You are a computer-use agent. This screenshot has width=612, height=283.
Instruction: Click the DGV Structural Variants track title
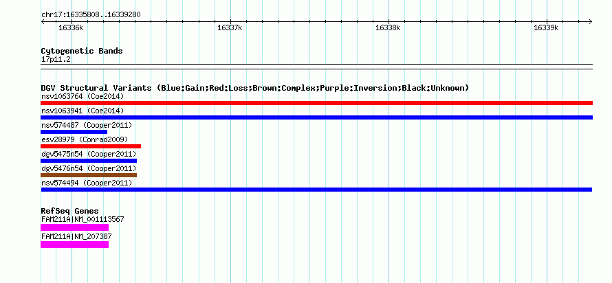[255, 88]
